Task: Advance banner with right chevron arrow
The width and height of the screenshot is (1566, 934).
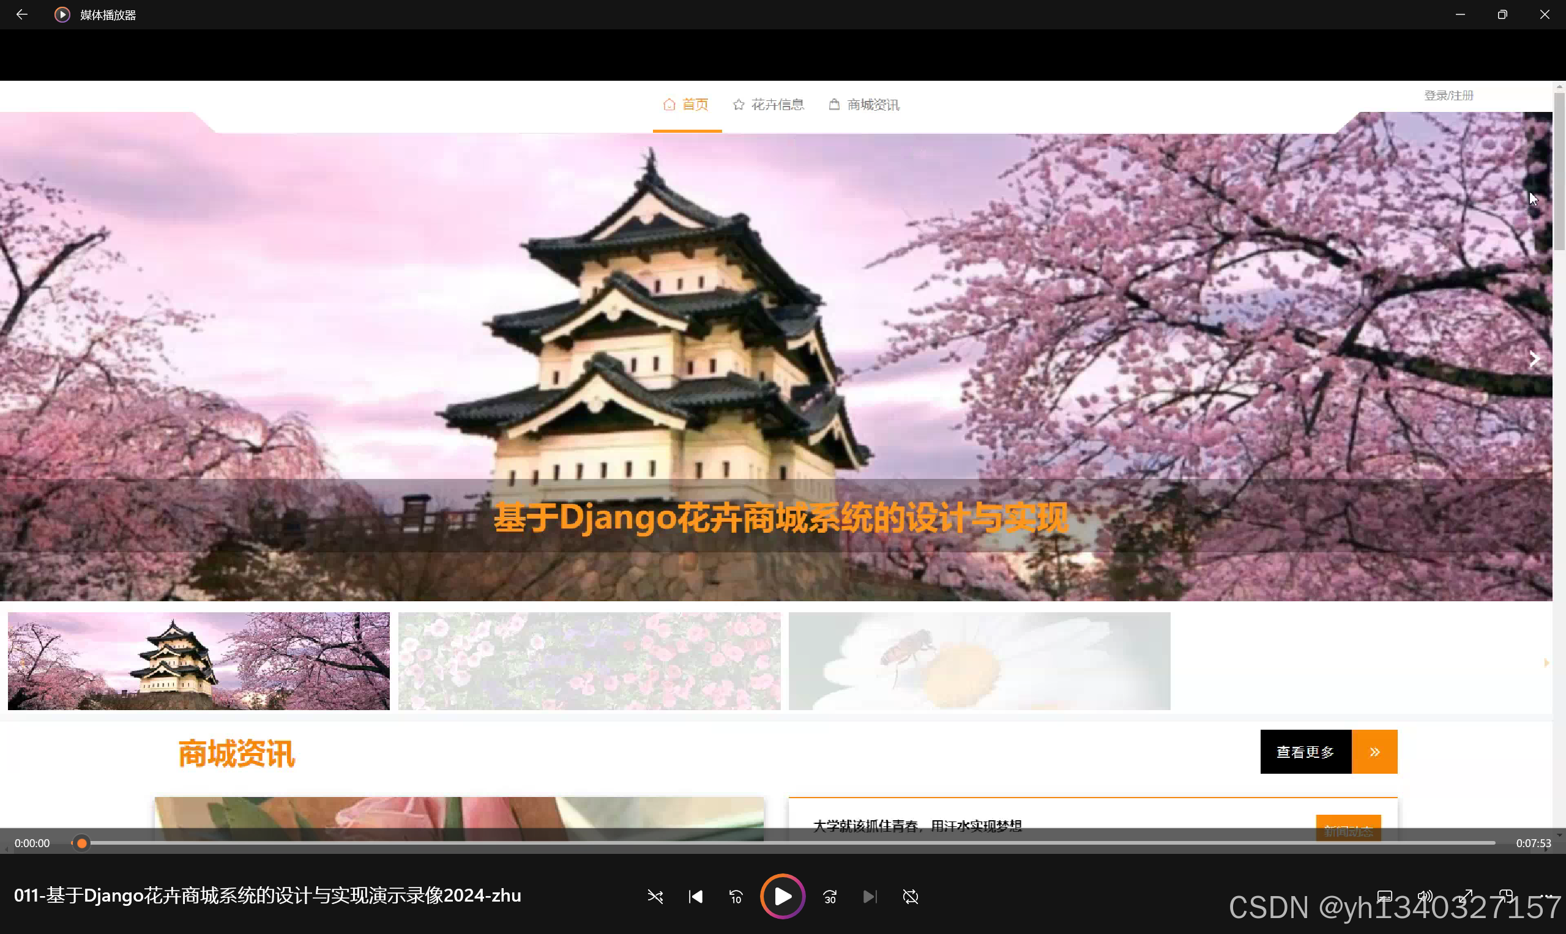Action: (x=1534, y=359)
